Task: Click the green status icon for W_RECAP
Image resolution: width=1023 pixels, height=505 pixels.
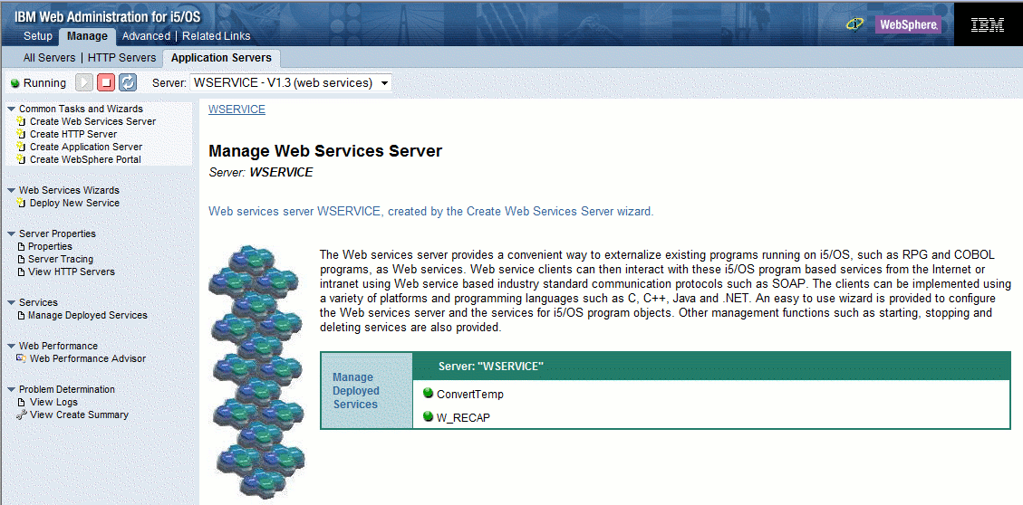Action: [428, 416]
